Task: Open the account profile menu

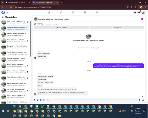Action: (143, 12)
